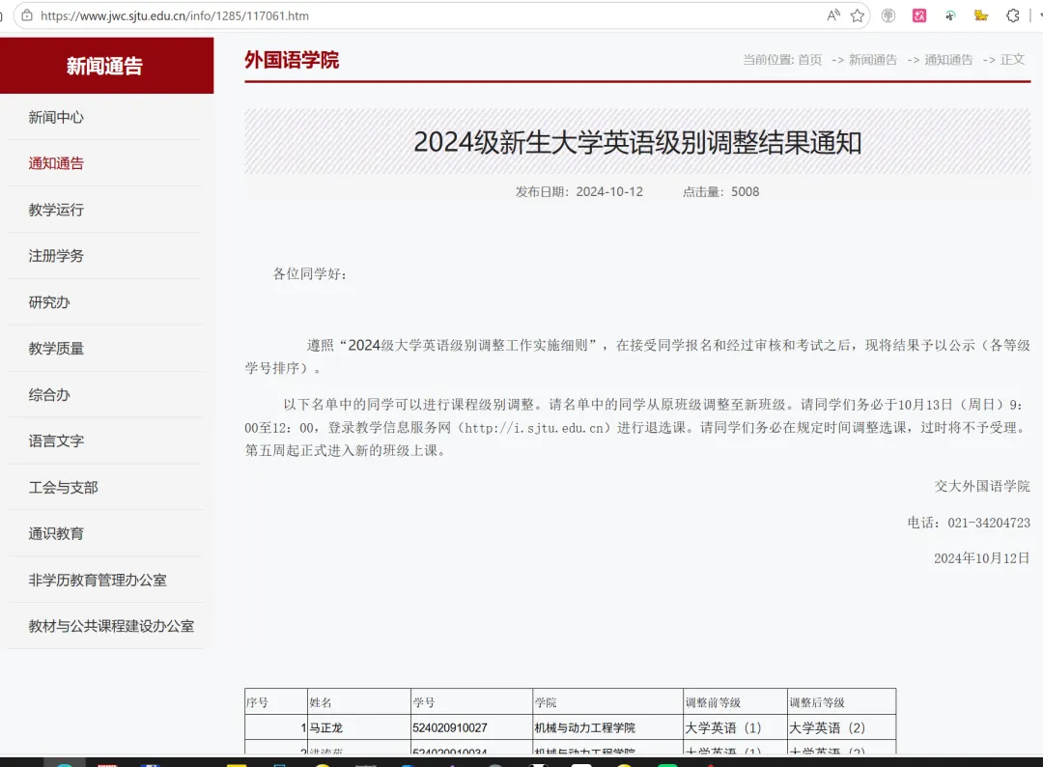Click the yellow cat extension icon
The width and height of the screenshot is (1043, 767).
(x=981, y=15)
